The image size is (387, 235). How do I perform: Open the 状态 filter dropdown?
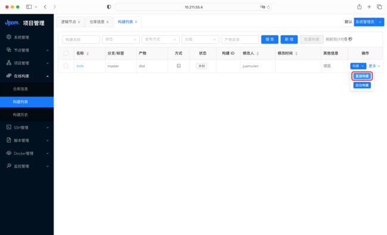click(x=121, y=39)
